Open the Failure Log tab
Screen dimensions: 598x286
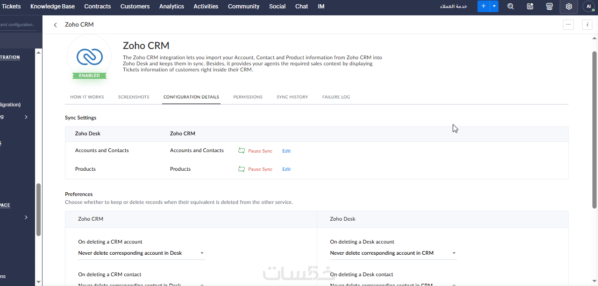pos(336,97)
